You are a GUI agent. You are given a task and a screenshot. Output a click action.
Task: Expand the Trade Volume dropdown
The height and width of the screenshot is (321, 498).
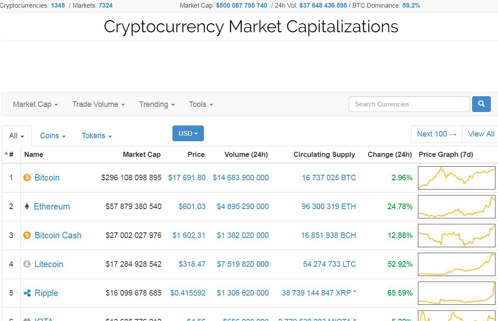(x=98, y=104)
